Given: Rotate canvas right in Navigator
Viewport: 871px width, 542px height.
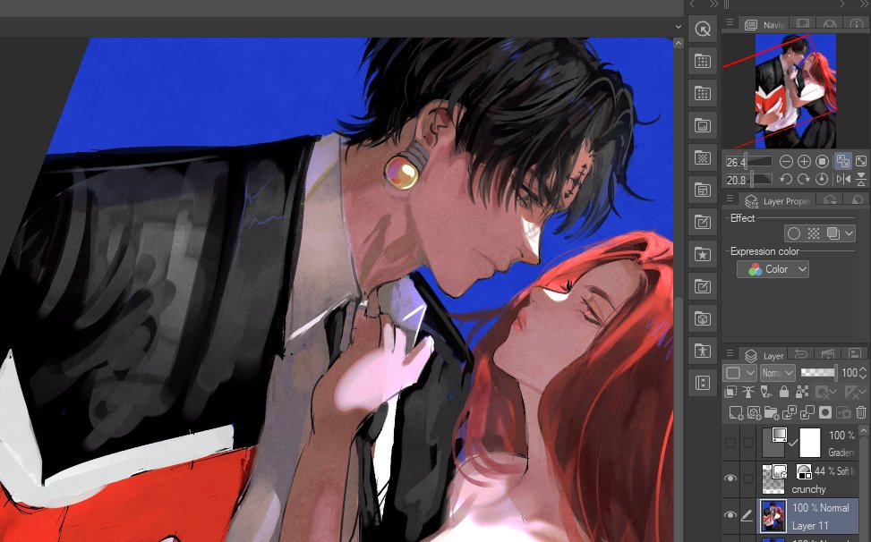Looking at the screenshot, I should pos(804,179).
